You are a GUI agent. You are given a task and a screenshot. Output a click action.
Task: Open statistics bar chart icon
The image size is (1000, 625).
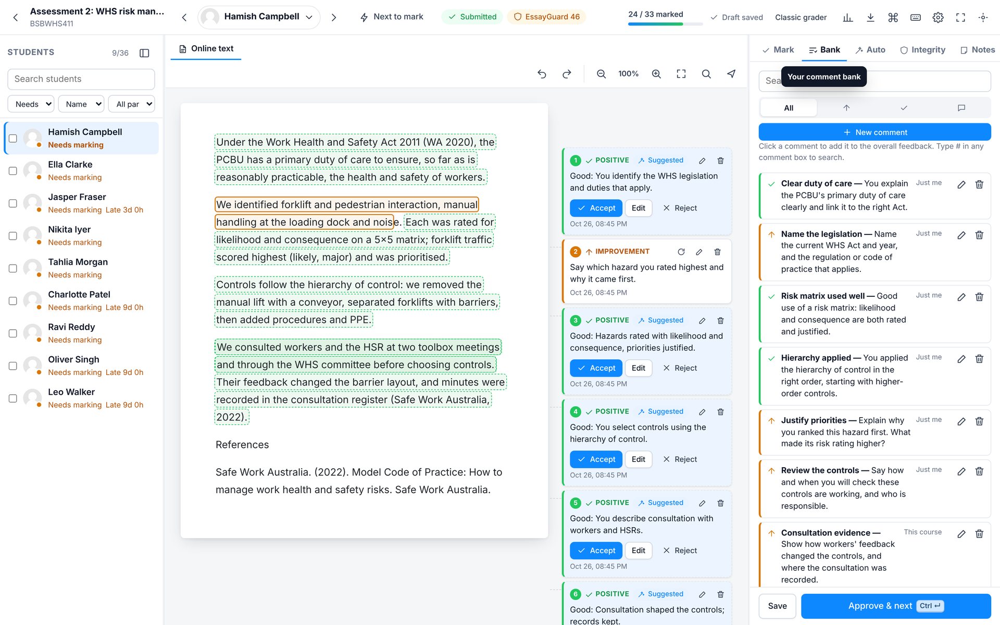(x=848, y=17)
